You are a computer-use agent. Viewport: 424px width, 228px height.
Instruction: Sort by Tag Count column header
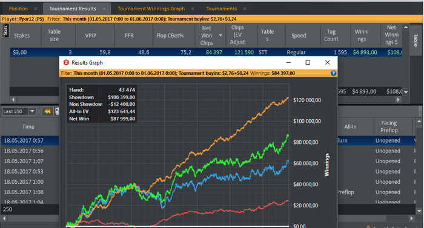tap(331, 36)
